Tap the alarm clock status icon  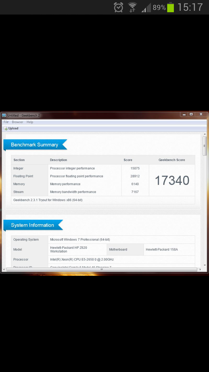coord(118,7)
